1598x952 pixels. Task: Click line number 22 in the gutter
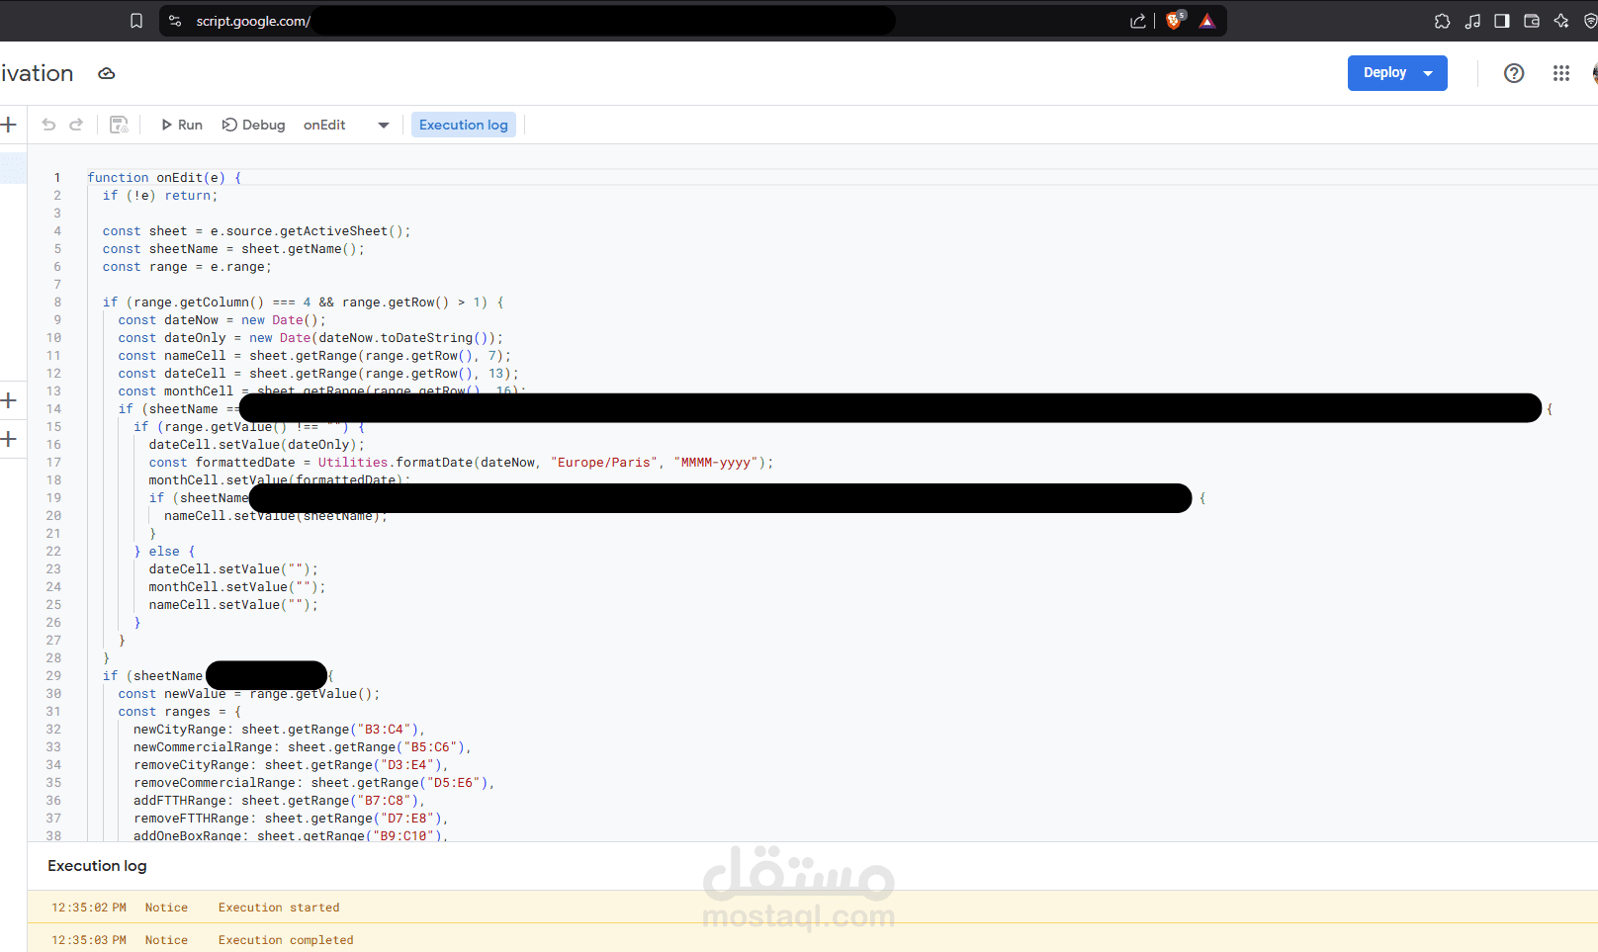(53, 552)
